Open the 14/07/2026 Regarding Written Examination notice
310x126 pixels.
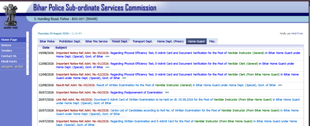pyautogui.click(x=176, y=123)
